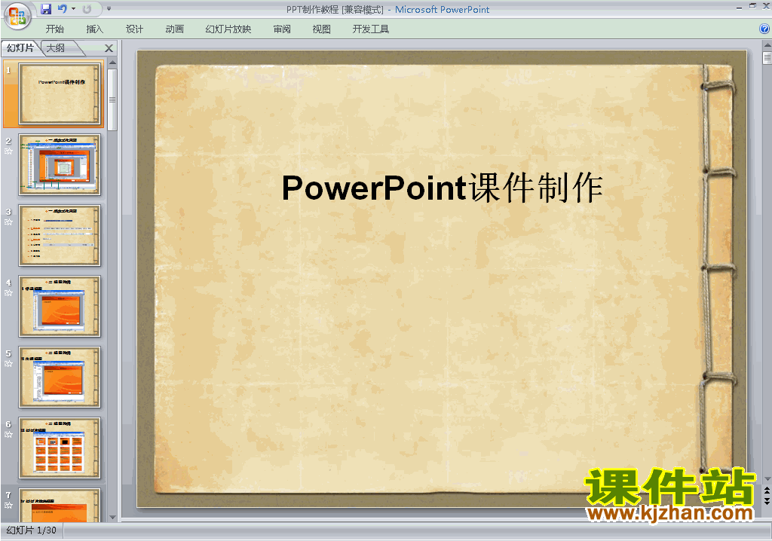Select the 视图 ribbon tab
The width and height of the screenshot is (772, 541).
pos(321,29)
